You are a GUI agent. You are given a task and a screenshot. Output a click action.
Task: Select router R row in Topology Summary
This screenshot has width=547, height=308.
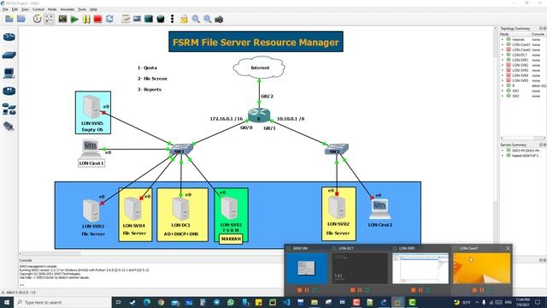tap(522, 86)
